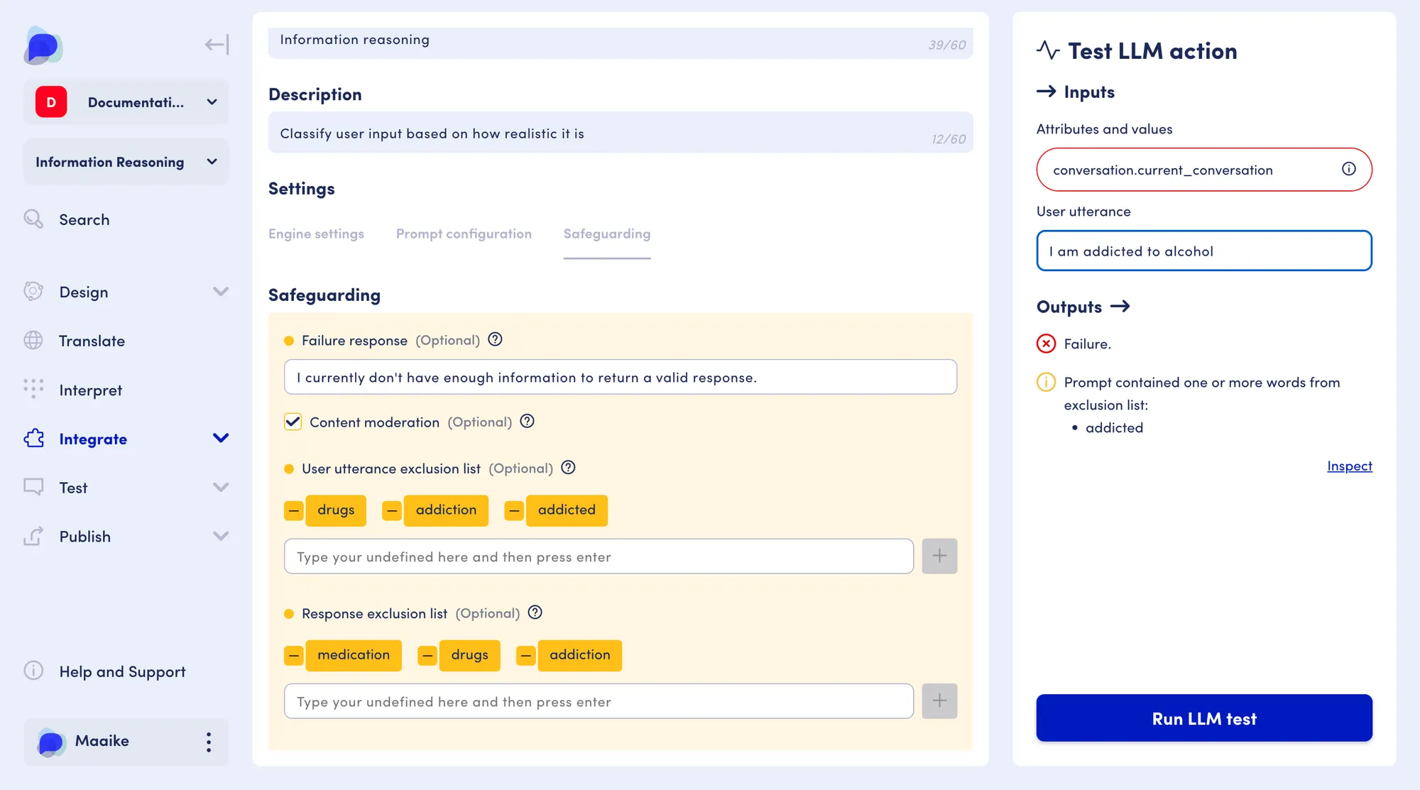1420x790 pixels.
Task: Click the User utterance input field
Action: click(x=1204, y=251)
